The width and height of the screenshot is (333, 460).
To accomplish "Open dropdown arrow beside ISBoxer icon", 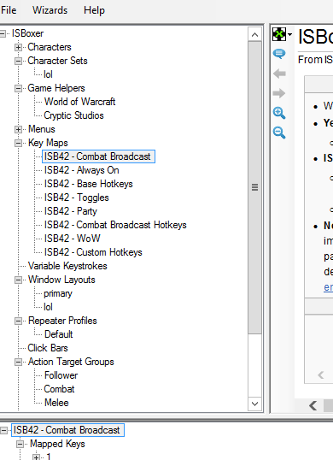I will click(x=289, y=34).
